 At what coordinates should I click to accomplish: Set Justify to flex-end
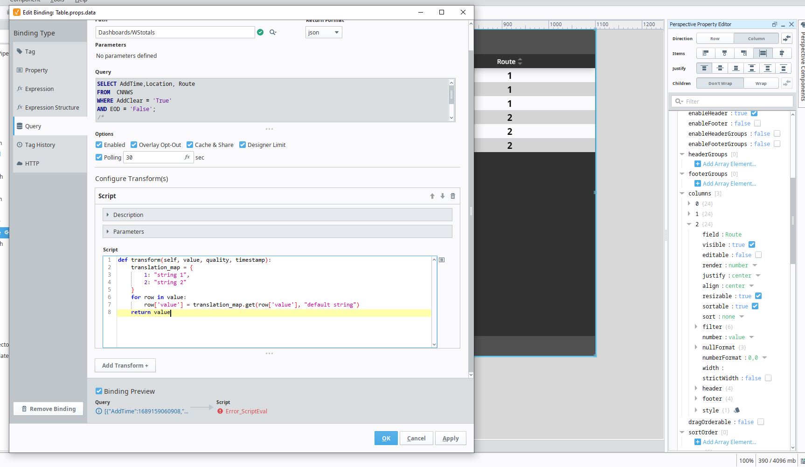736,68
